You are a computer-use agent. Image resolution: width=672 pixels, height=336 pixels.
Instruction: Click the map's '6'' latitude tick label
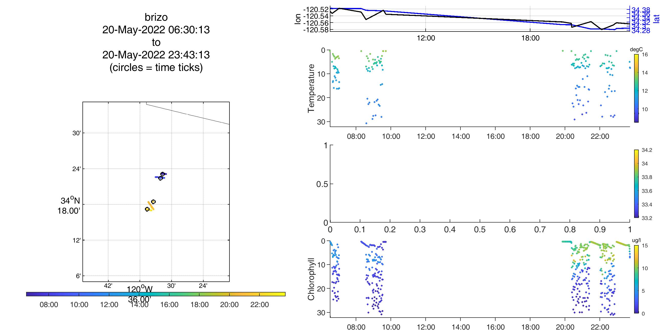pyautogui.click(x=78, y=276)
